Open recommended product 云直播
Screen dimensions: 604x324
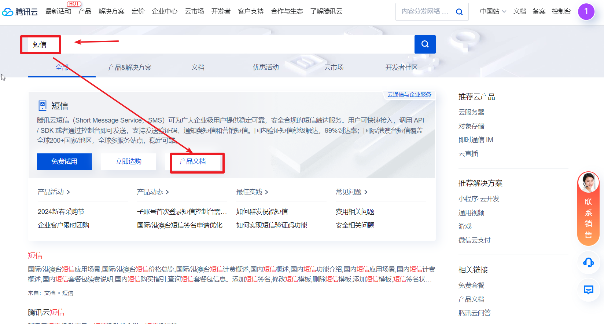click(468, 154)
